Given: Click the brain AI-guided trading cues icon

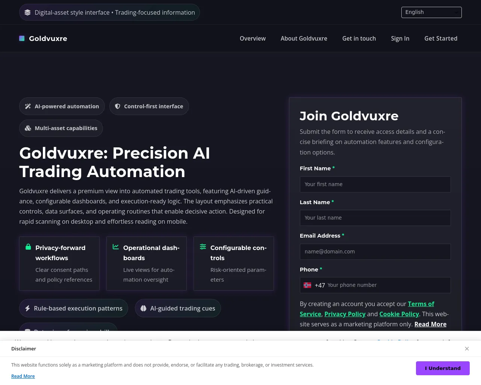Looking at the screenshot, I should click(143, 308).
